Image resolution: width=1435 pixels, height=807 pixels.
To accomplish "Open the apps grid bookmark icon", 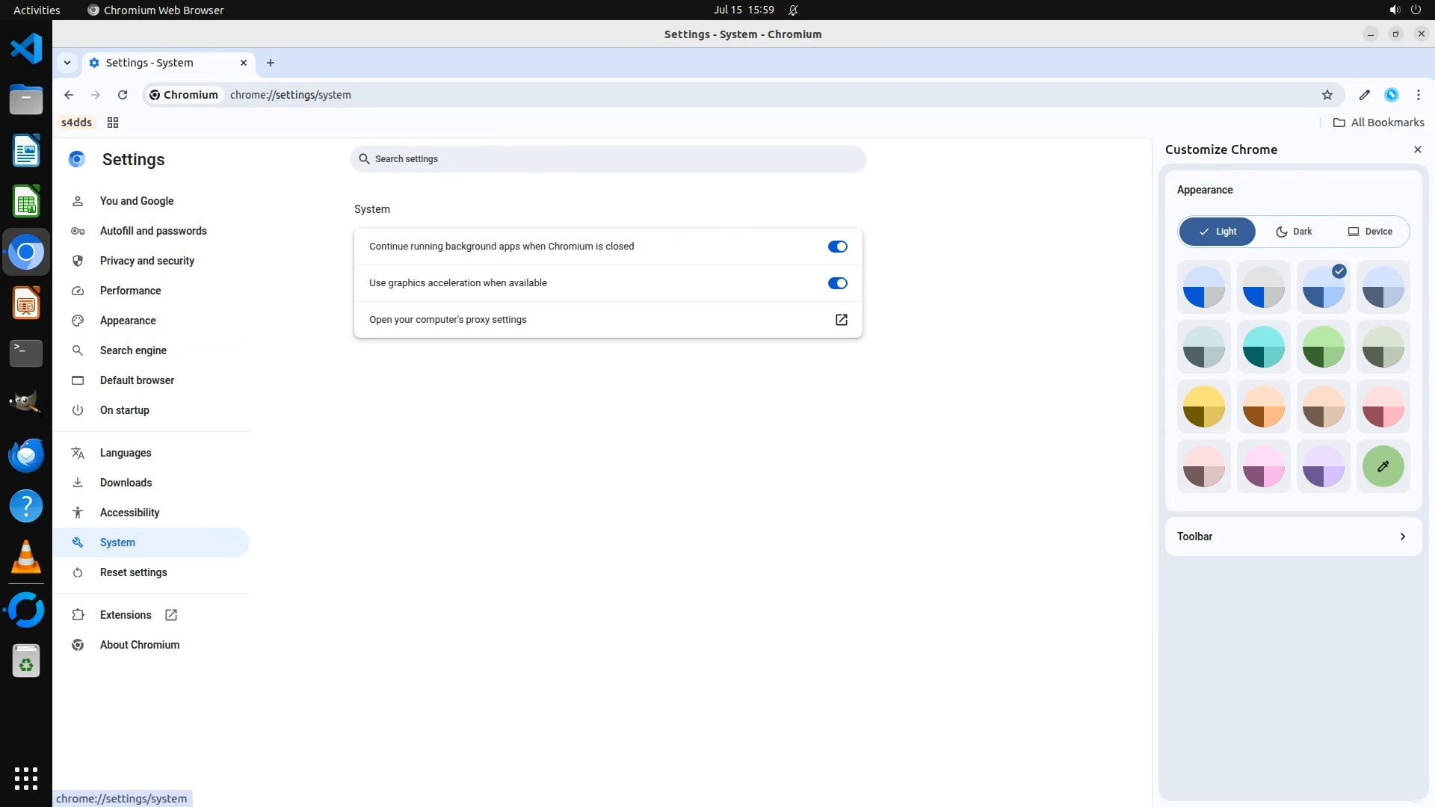I will coord(113,123).
